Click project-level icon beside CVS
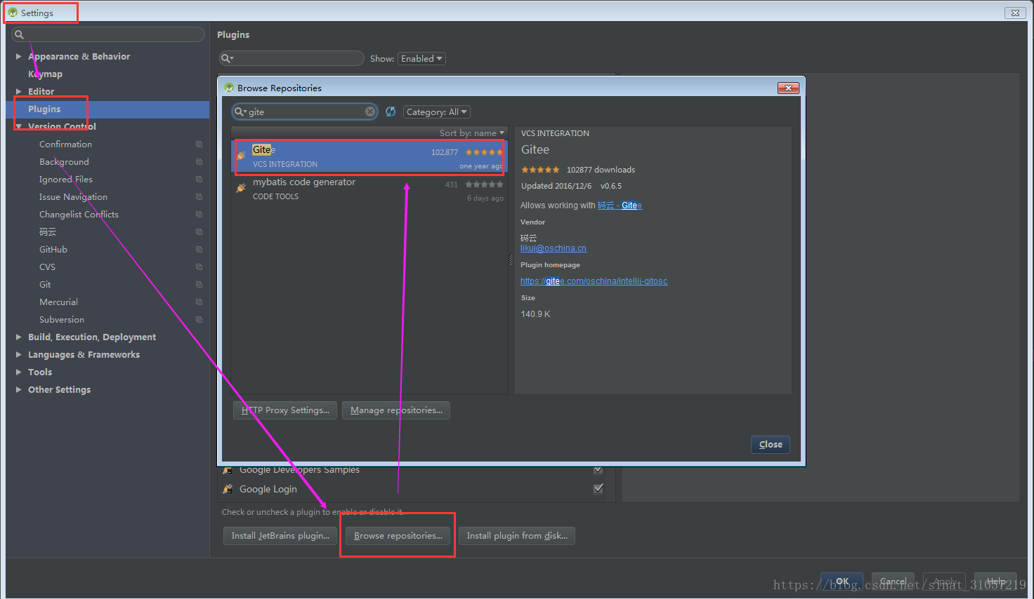 coord(199,267)
